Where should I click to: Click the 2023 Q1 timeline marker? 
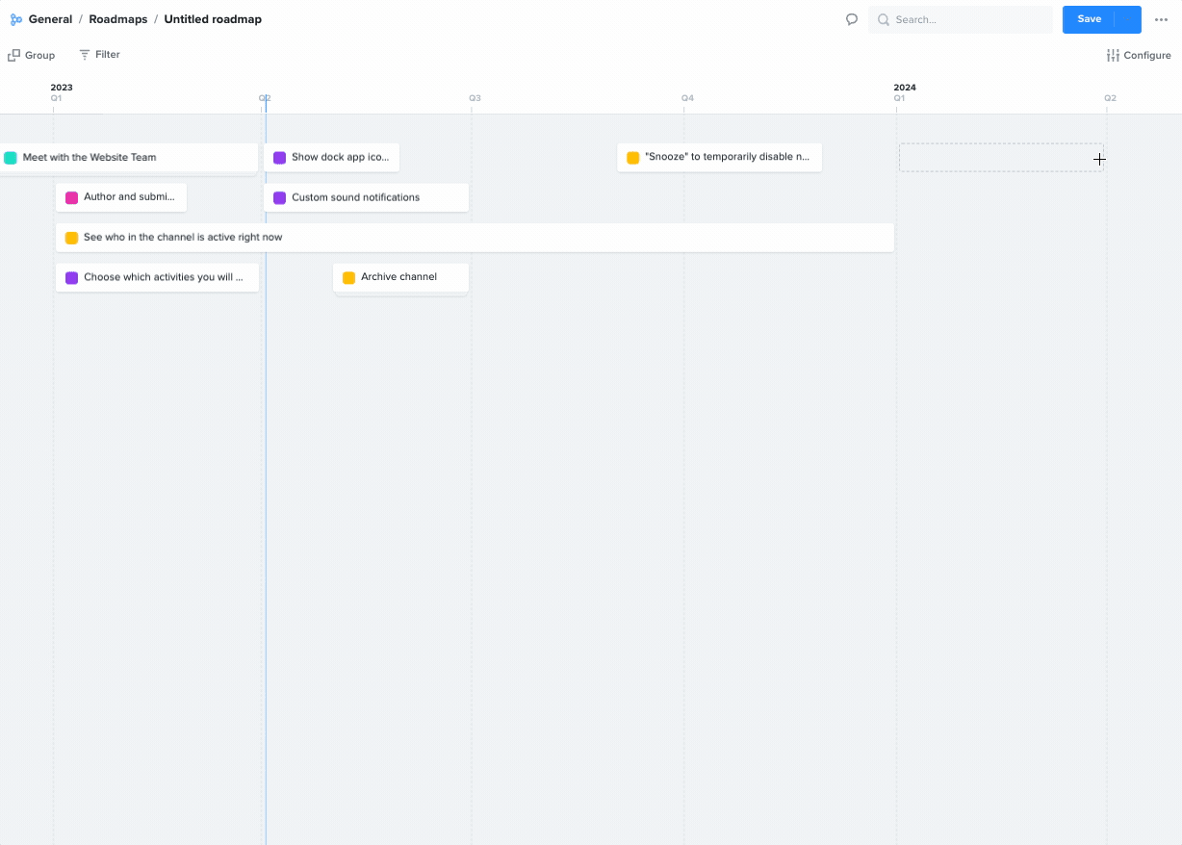tap(56, 98)
